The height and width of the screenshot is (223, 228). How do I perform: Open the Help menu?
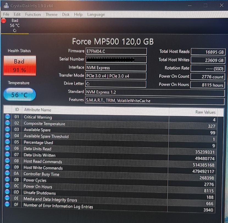click(x=78, y=15)
